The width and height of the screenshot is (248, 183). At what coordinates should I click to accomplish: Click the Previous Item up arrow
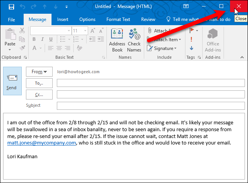click(45, 7)
